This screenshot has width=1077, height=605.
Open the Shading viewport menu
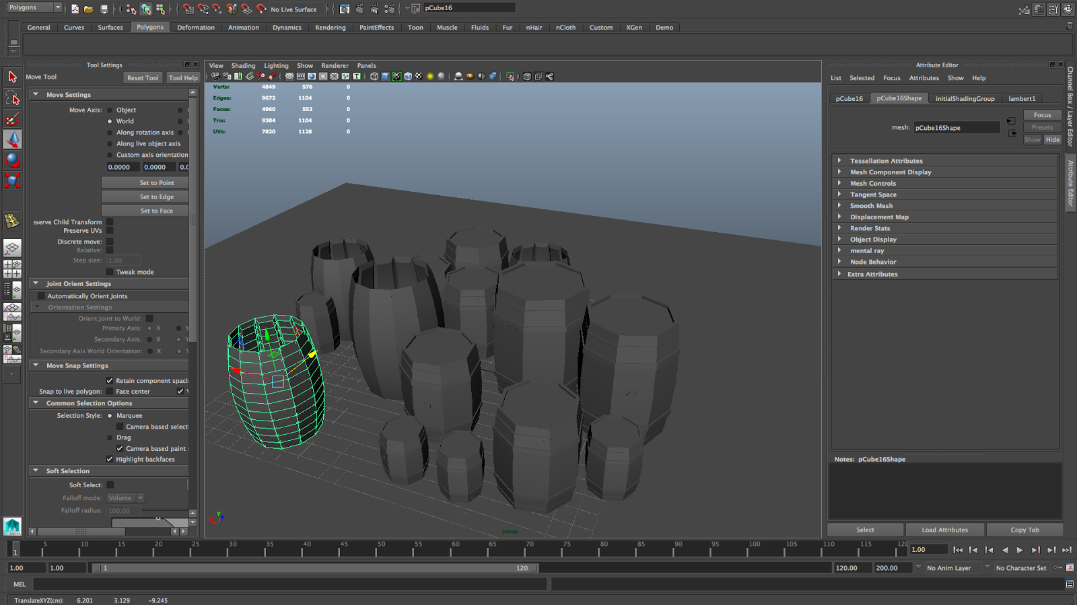243,66
